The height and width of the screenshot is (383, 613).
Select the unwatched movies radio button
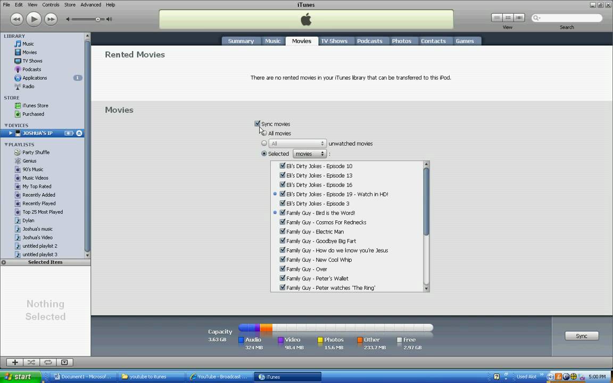tap(264, 144)
